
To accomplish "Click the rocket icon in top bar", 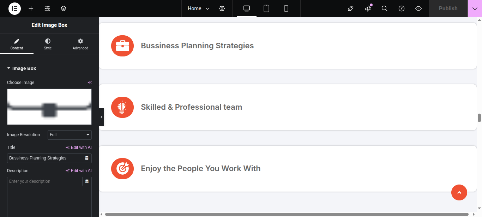I will tap(351, 8).
